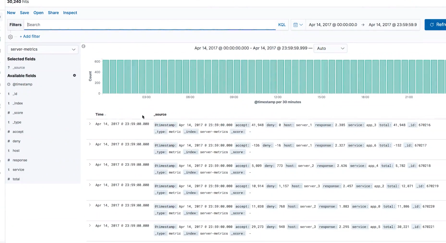The width and height of the screenshot is (446, 243).
Task: Click the service value app_6
Action: click(371, 145)
